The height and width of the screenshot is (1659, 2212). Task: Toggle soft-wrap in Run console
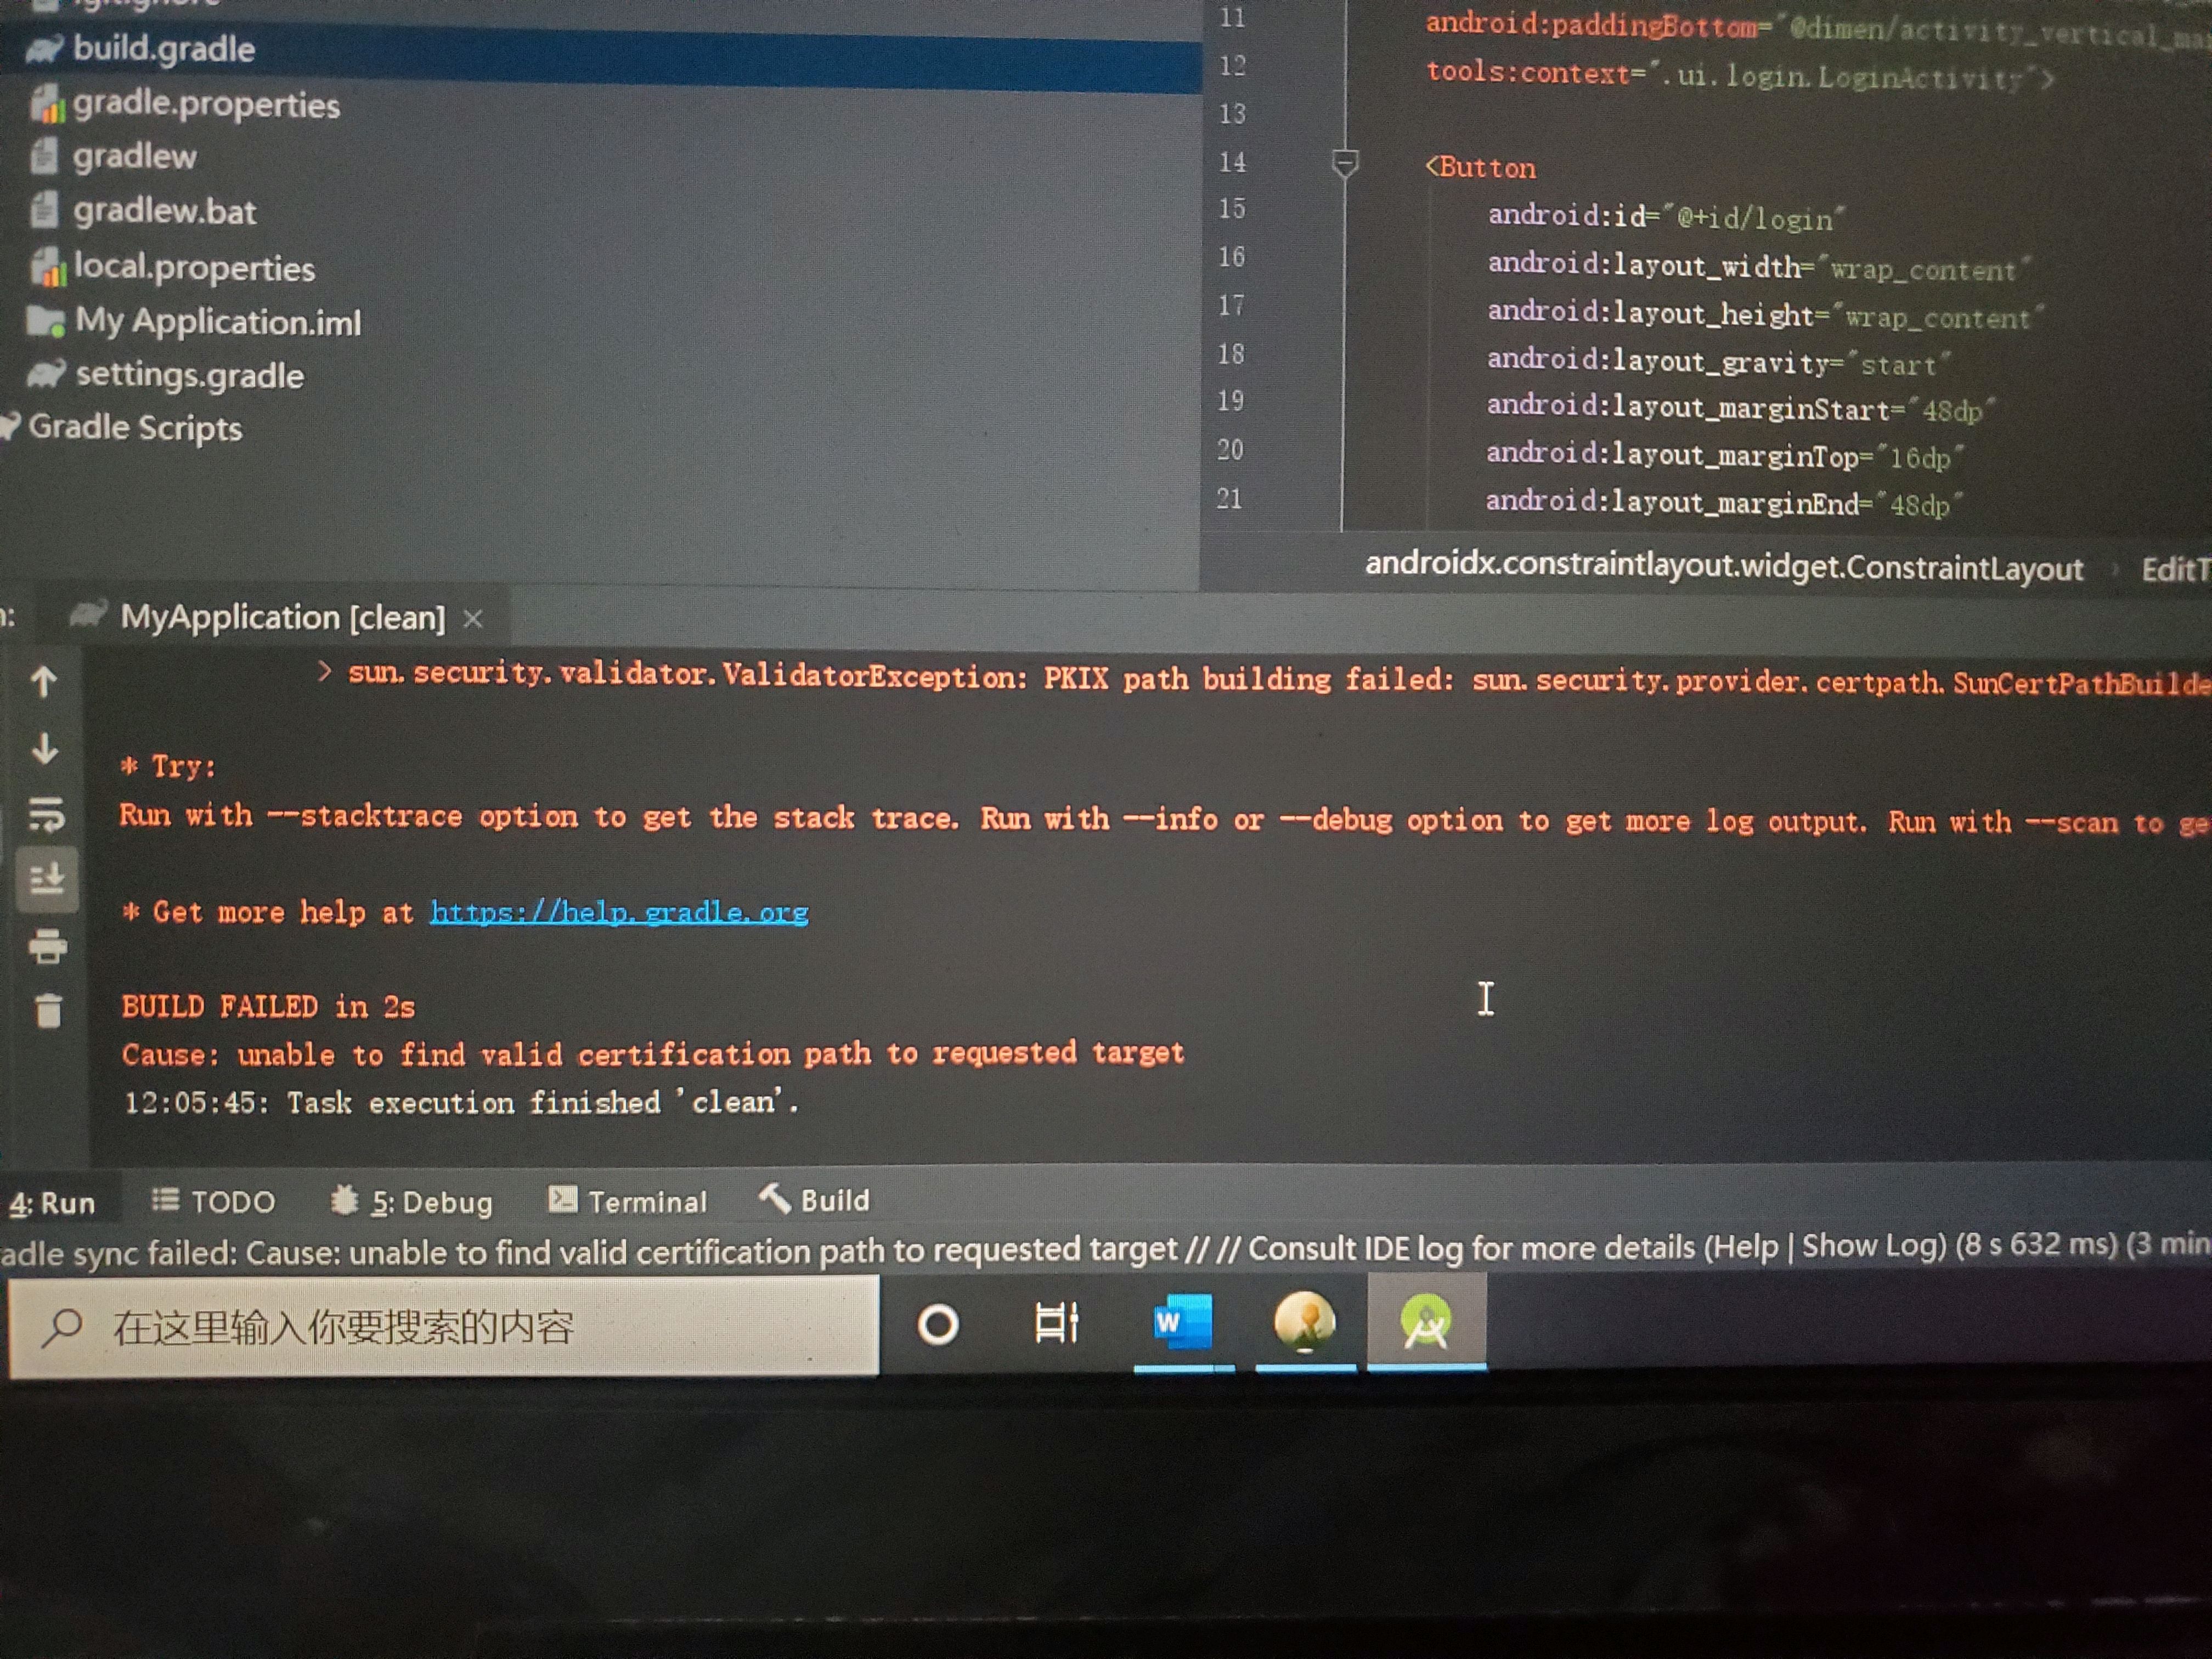(x=46, y=815)
